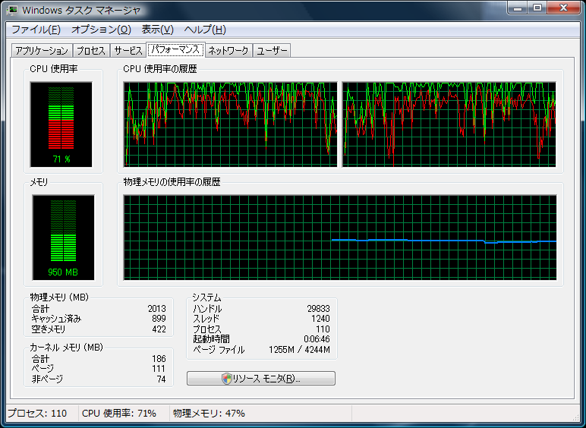Click the CPU usage 71% meter
This screenshot has height=428, width=586.
coord(61,124)
